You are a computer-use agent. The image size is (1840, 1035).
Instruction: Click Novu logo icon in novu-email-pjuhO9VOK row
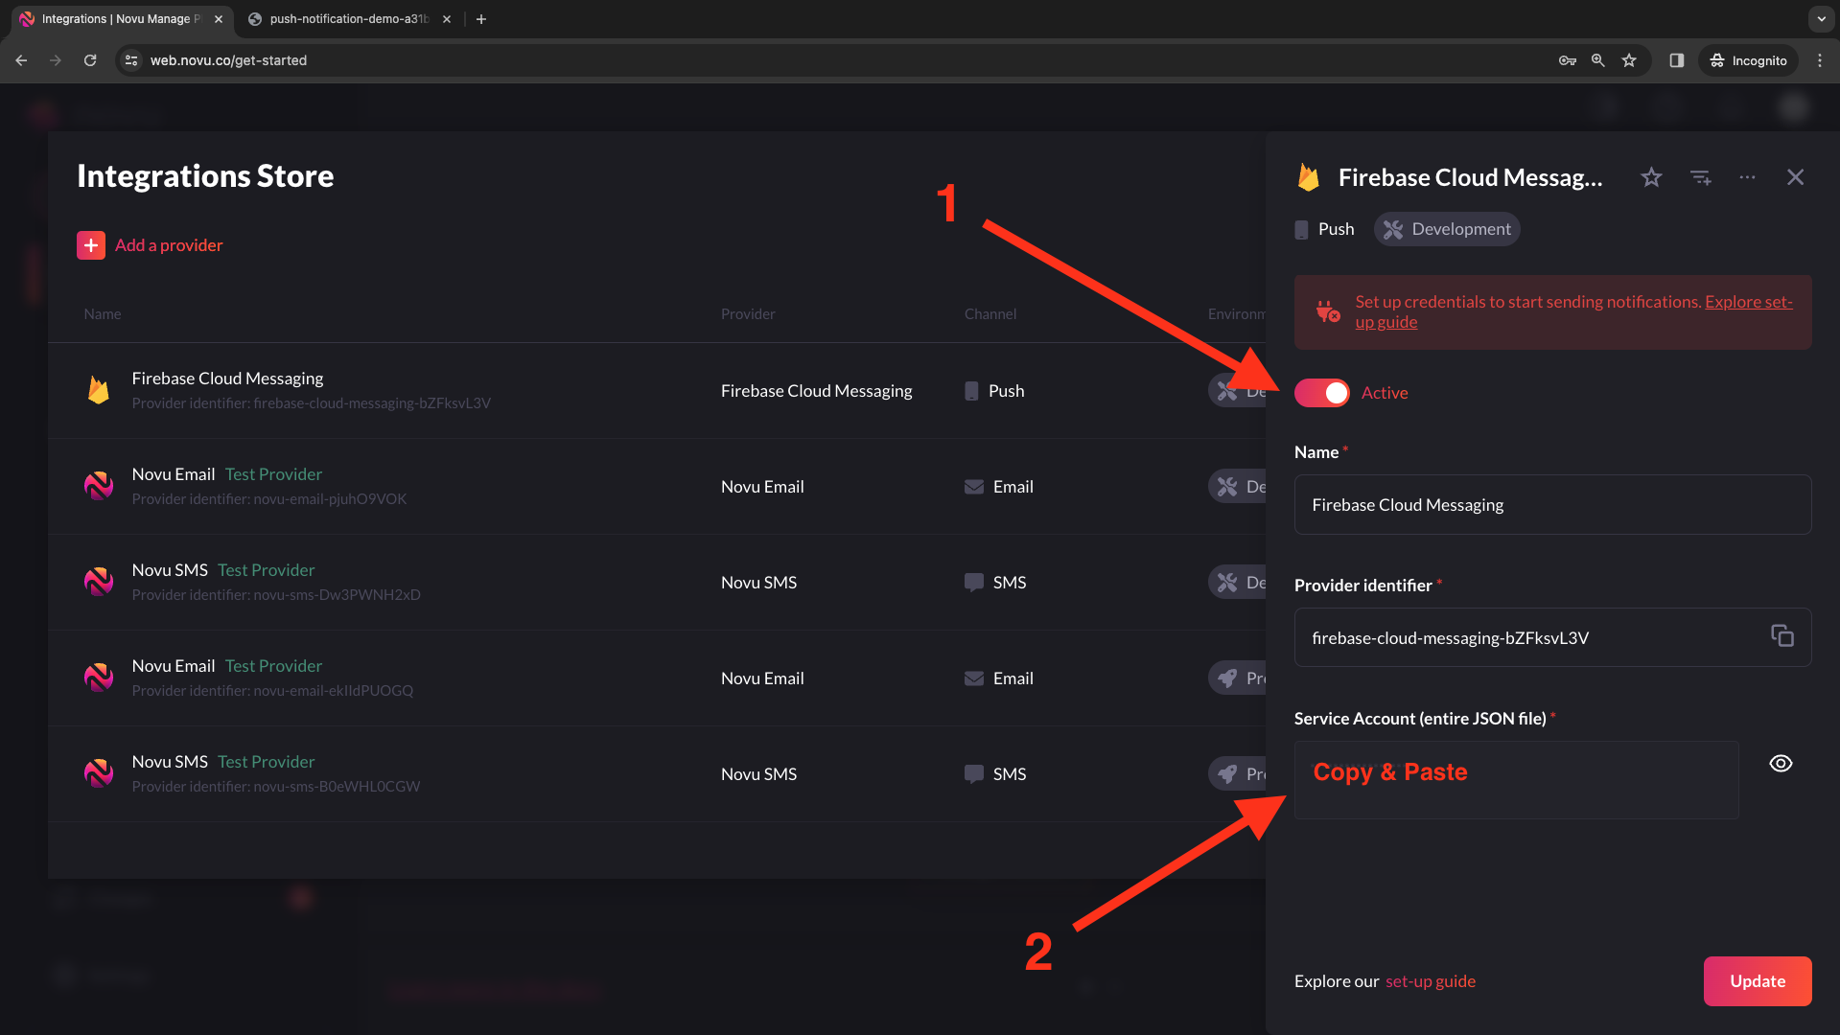(98, 486)
